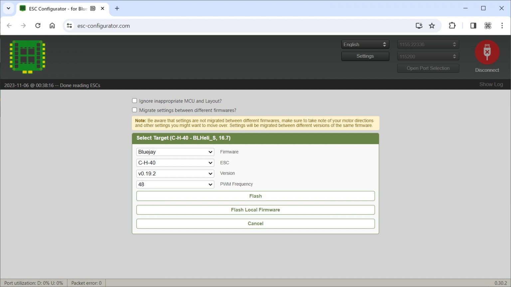Click the tab's media indicator icon
The image size is (511, 287).
coord(93,8)
